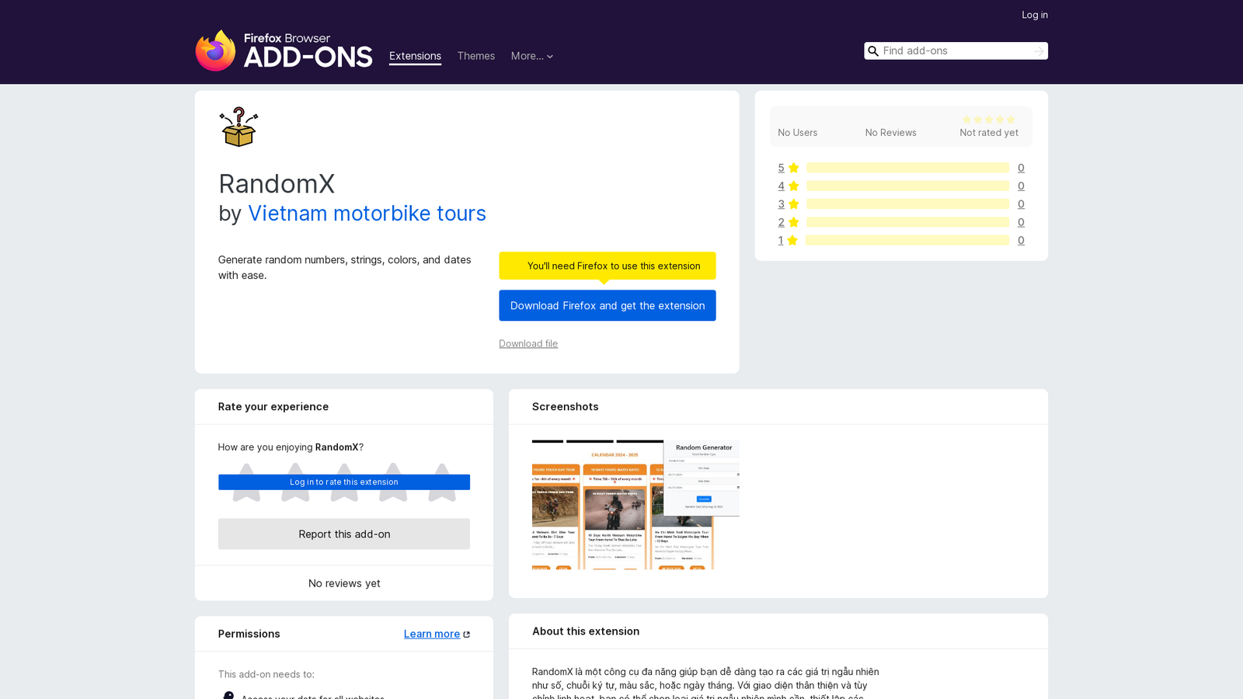Select the fifth rating star
Viewport: 1243px width, 699px height.
(442, 482)
